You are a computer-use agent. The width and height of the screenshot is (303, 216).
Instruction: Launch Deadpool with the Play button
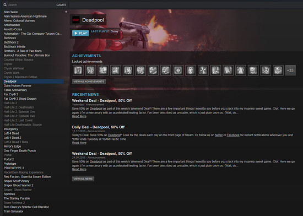(80, 33)
